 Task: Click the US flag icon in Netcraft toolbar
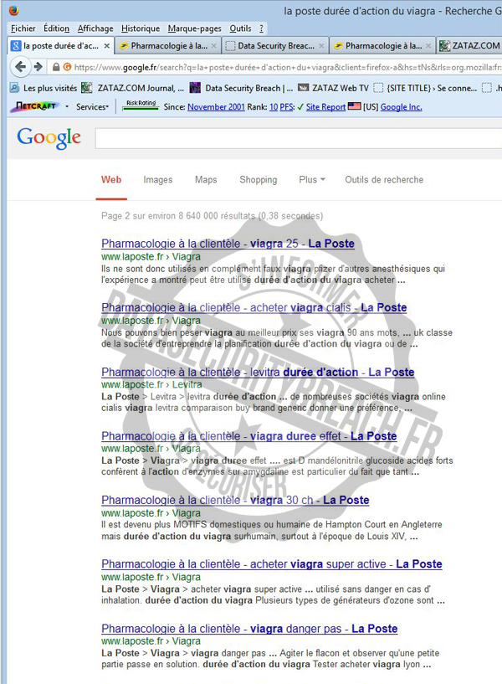pos(354,106)
